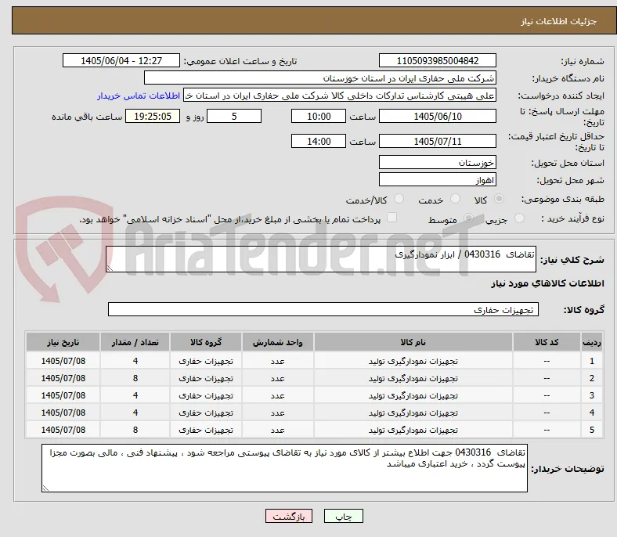
Task: Click the validity time field 14:00
Action: click(x=319, y=141)
